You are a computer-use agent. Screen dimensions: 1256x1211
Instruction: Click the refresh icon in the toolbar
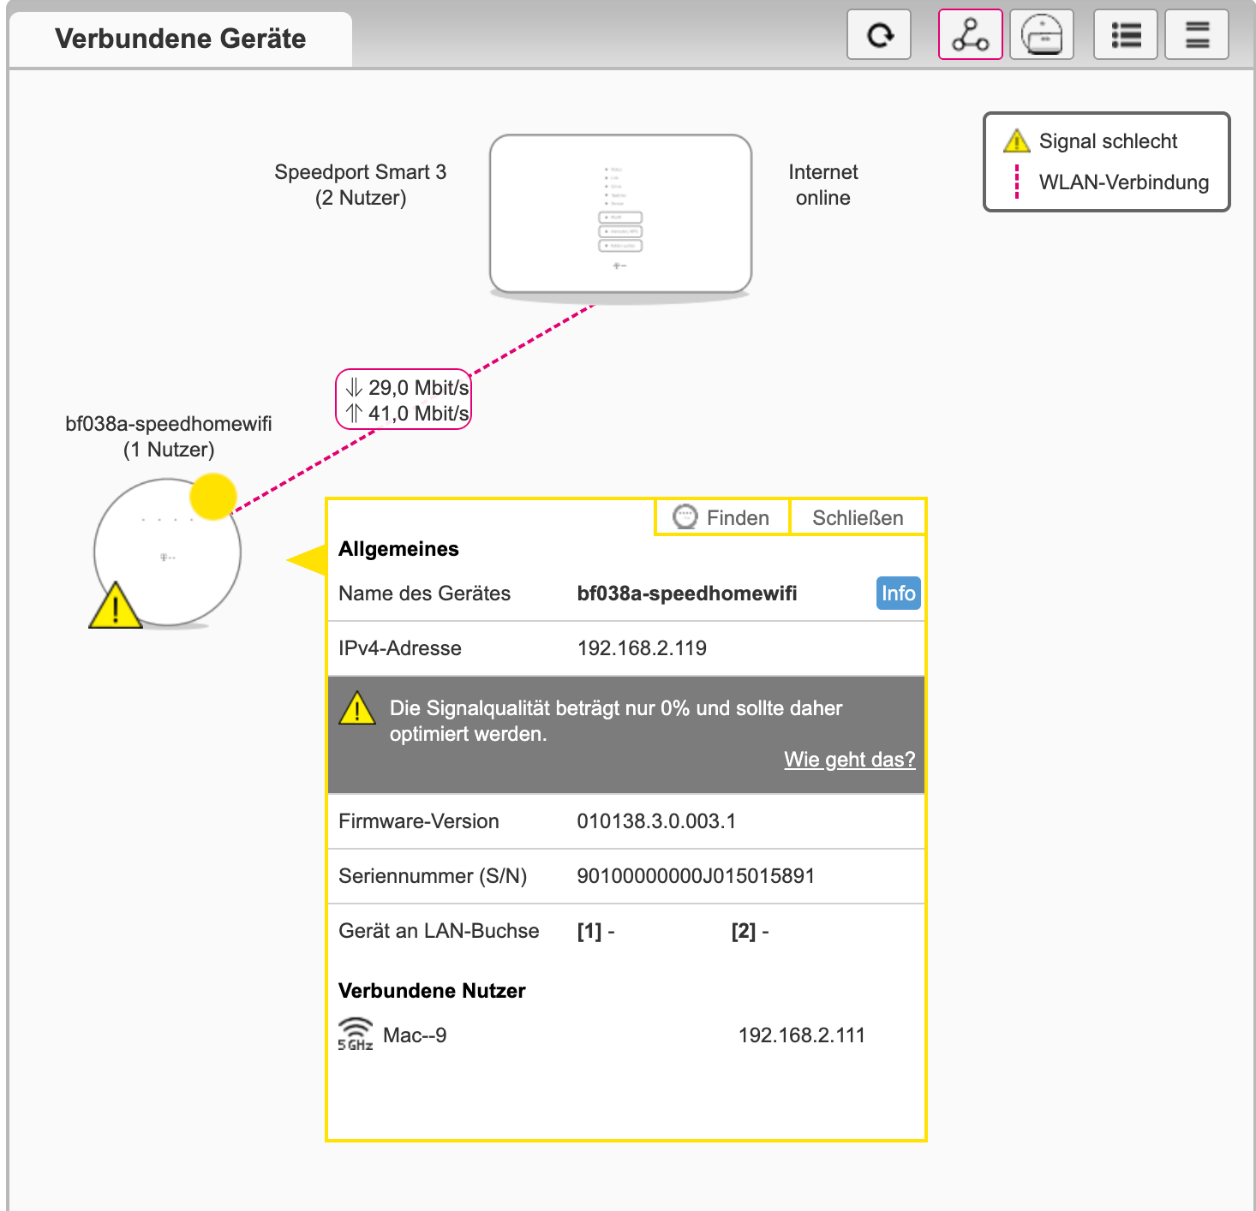(879, 34)
